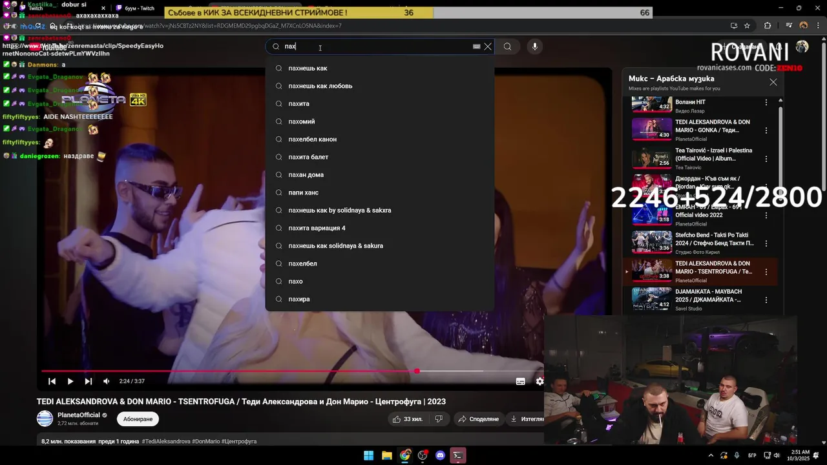Open OBS Studio from the taskbar

(423, 455)
